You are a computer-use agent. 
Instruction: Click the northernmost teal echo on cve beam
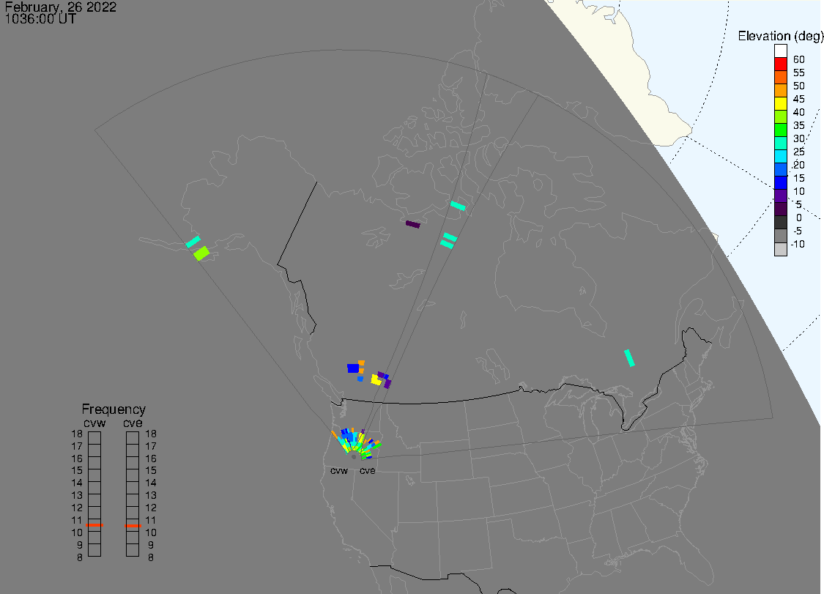click(x=458, y=206)
